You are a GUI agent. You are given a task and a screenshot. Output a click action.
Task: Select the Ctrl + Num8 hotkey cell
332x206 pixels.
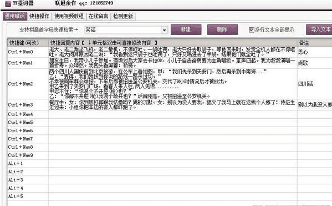coord(28,147)
